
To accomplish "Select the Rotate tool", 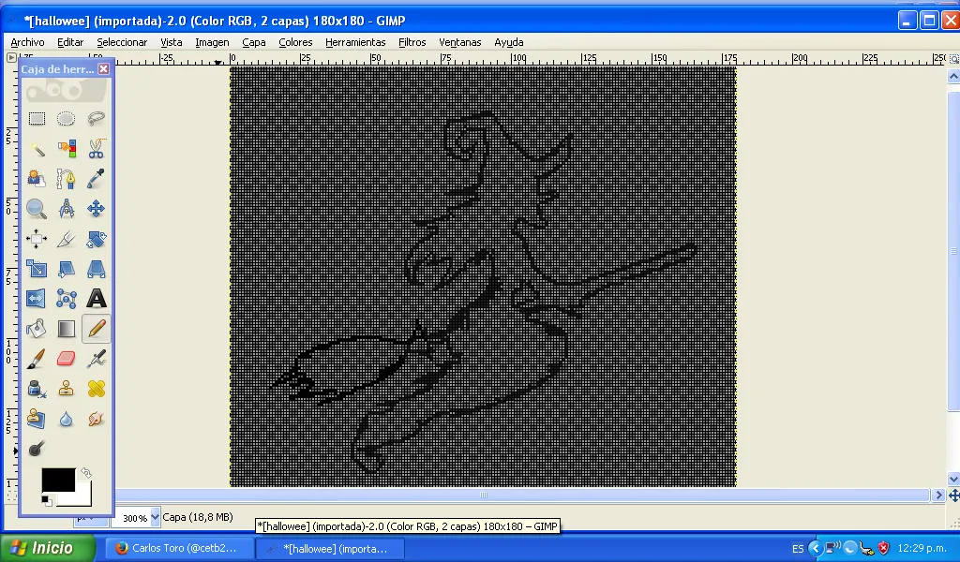I will pos(97,239).
